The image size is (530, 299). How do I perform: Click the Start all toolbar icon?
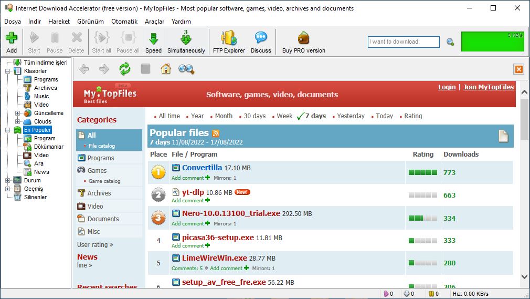click(x=101, y=38)
